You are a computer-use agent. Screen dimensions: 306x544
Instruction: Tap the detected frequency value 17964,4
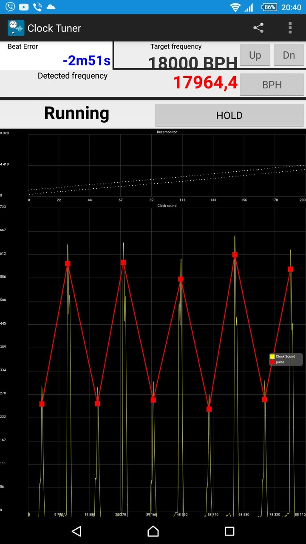[x=205, y=83]
